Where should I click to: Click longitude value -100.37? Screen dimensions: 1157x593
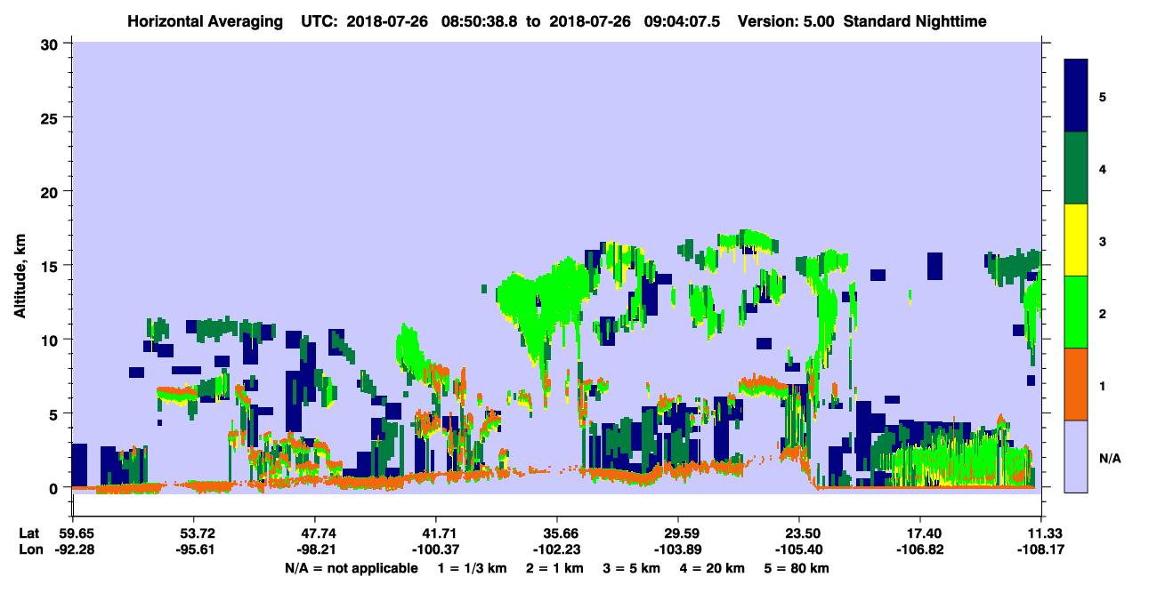(x=436, y=549)
